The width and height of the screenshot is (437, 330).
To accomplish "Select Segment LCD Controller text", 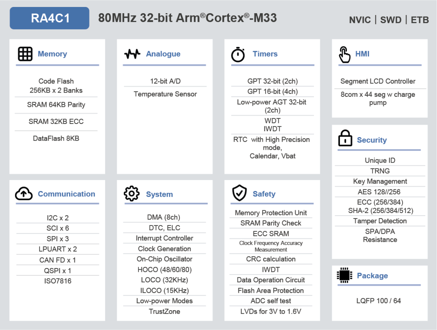I will coord(378,81).
